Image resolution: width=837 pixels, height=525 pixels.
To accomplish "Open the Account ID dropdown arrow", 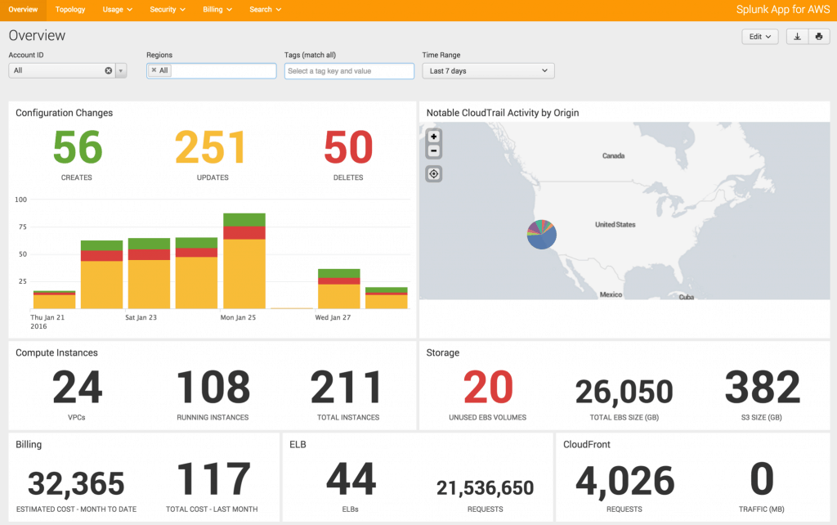I will tap(121, 70).
